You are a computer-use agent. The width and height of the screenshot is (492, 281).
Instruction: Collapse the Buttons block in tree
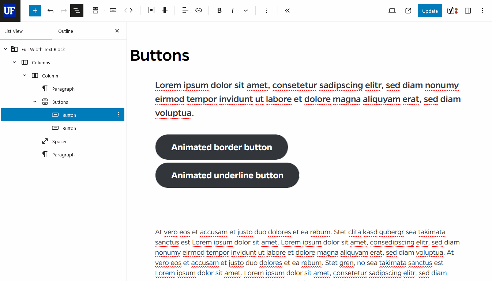[x=35, y=102]
